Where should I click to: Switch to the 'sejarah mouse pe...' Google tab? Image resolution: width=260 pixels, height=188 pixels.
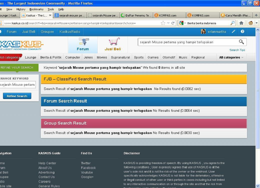click(70, 15)
